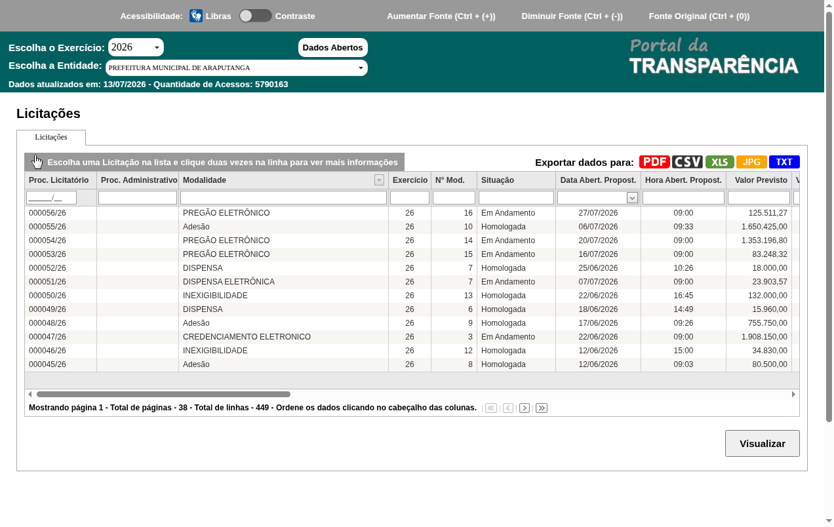Open the Escolha a Entidade dropdown
Screen dimensions: 834x527
point(236,68)
